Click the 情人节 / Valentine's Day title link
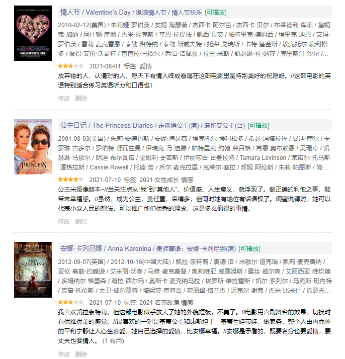Screen dimensions: 345x359 point(131,12)
